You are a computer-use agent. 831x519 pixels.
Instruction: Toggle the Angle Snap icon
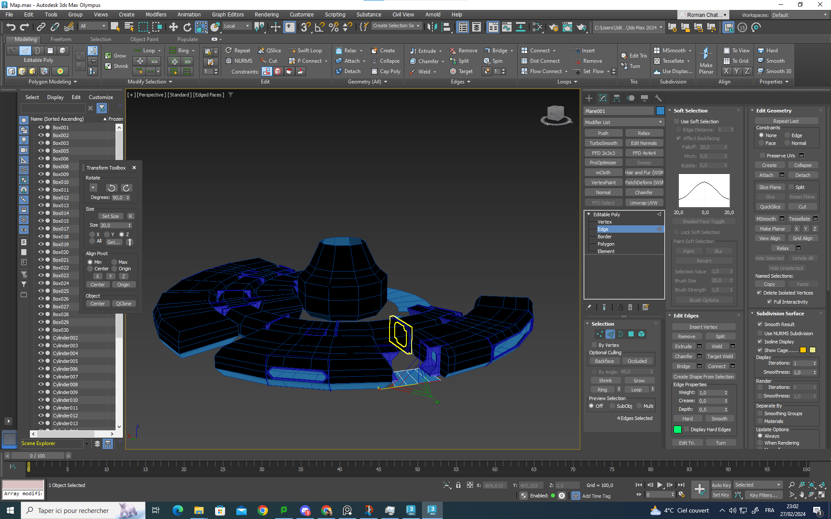(320, 27)
